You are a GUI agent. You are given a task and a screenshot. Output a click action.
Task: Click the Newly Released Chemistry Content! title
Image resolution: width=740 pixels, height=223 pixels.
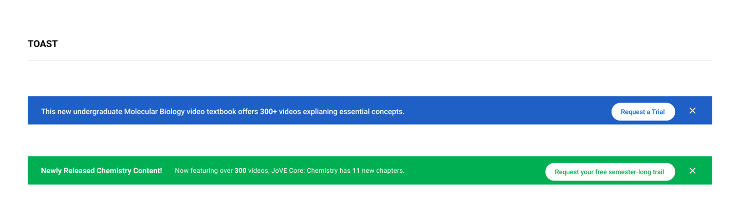point(102,171)
